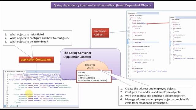196x110 pixels.
Task: Click the toString return line in Employee.java
Action: tap(150, 71)
